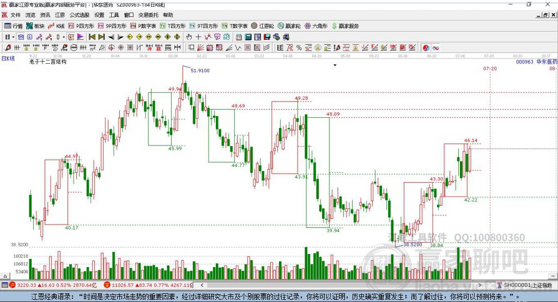Open the 赢家轮 tool
The width and height of the screenshot is (558, 302).
[289, 26]
